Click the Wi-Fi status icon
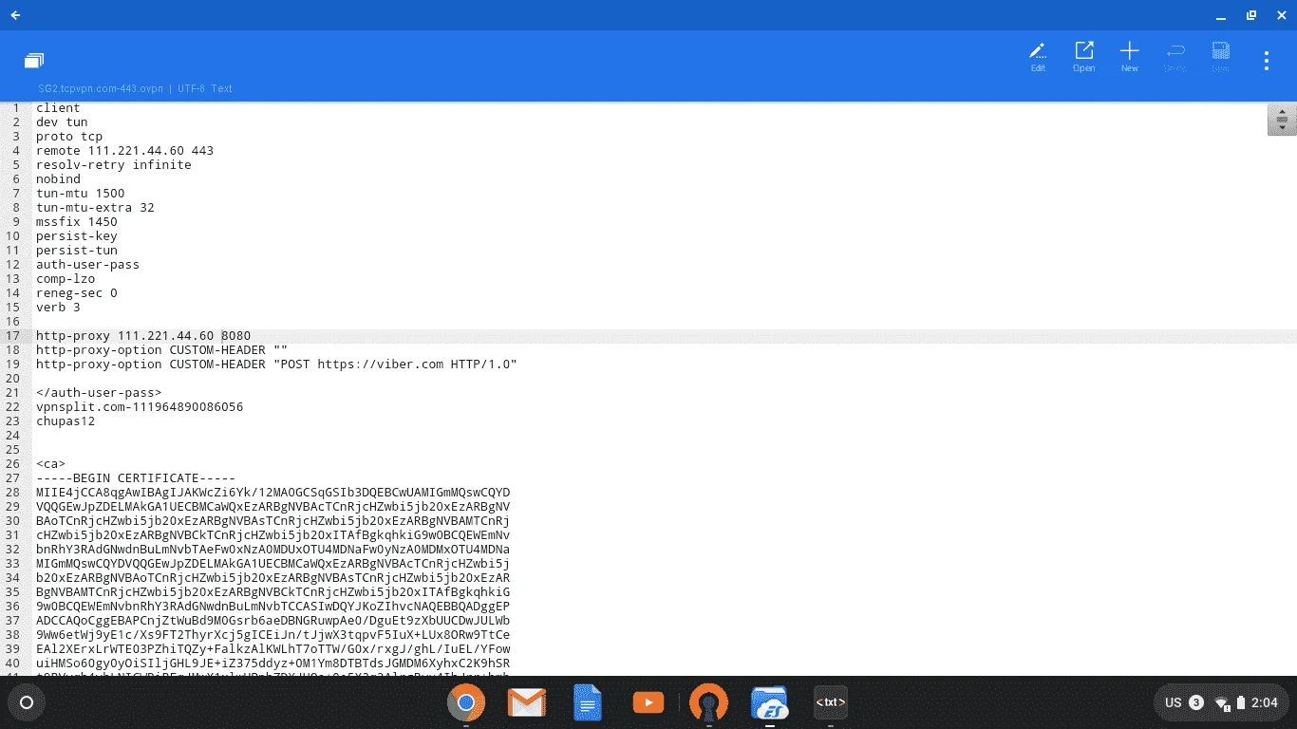This screenshot has width=1297, height=729. 1222,703
